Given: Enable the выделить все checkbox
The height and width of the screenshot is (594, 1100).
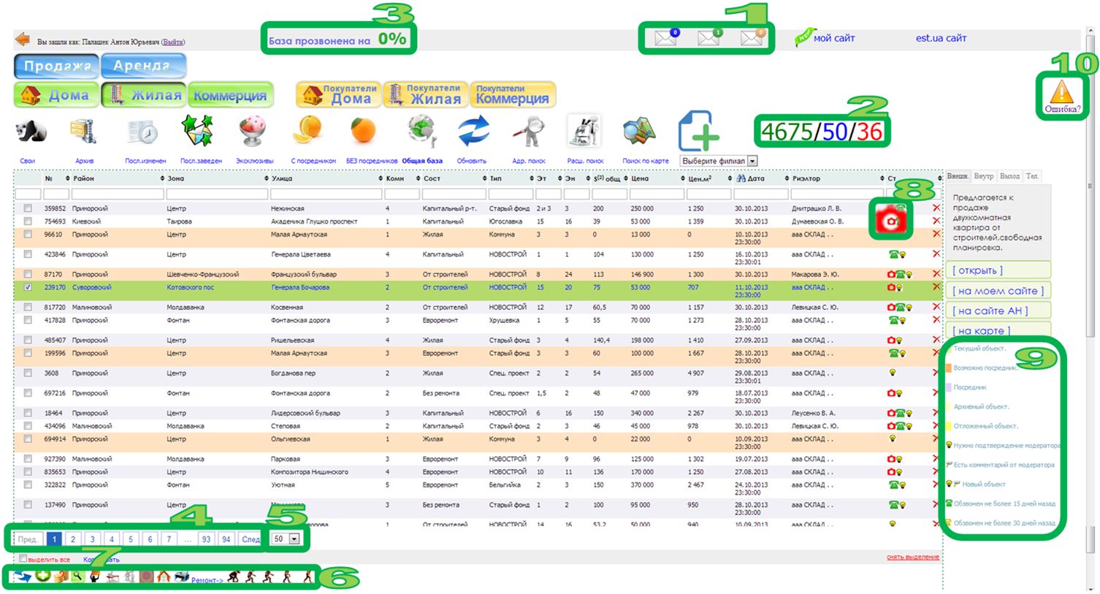Looking at the screenshot, I should 23,558.
